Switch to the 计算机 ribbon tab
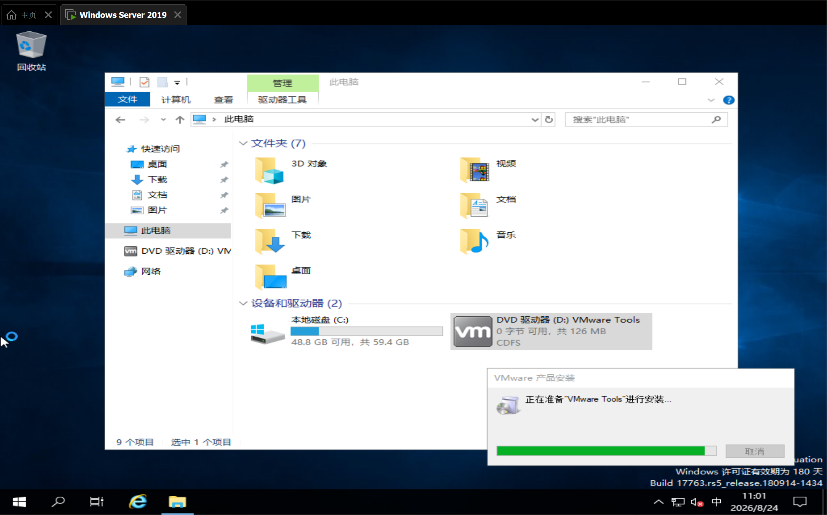The image size is (827, 515). click(x=176, y=100)
